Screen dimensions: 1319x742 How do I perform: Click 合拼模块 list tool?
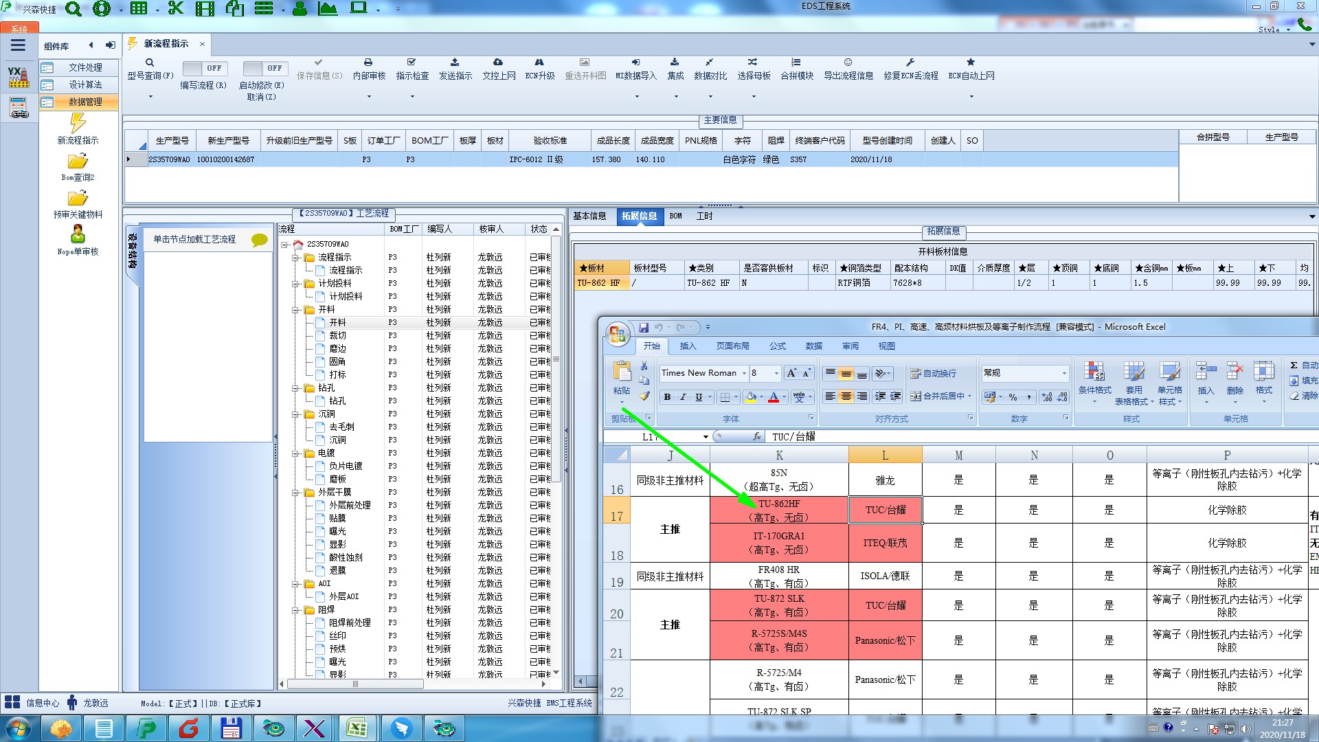tap(797, 70)
